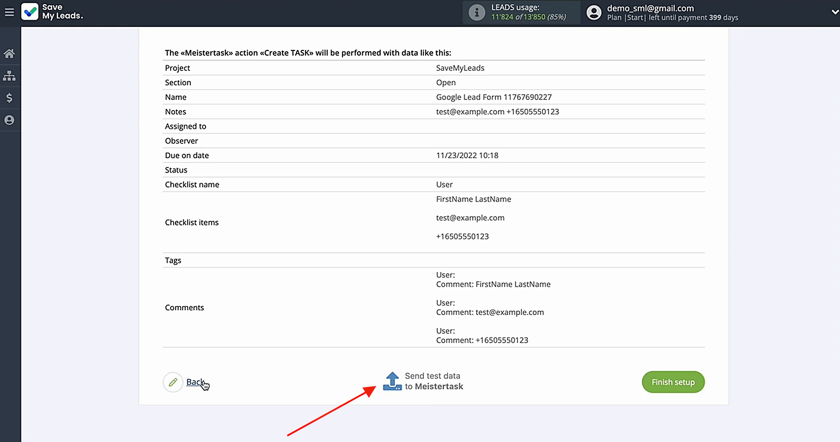Select the Section value Open
The height and width of the screenshot is (442, 840).
click(446, 83)
